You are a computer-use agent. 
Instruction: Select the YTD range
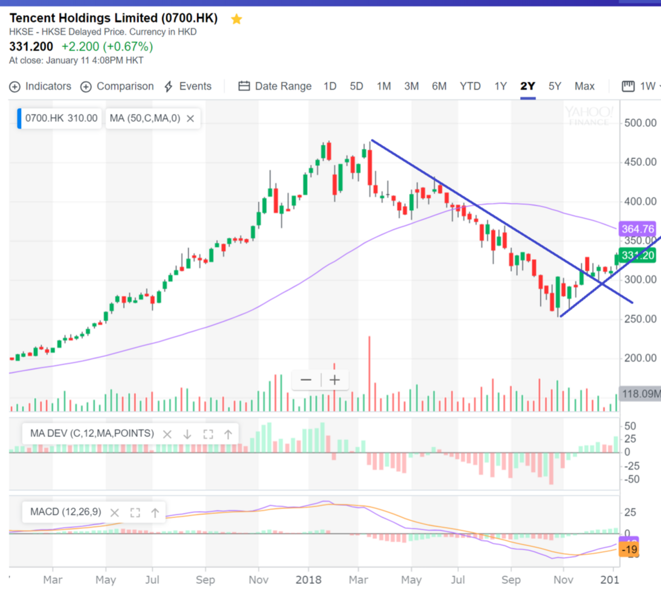470,86
